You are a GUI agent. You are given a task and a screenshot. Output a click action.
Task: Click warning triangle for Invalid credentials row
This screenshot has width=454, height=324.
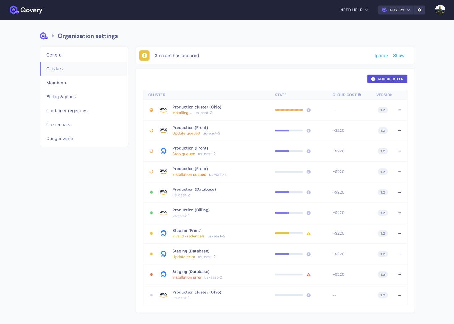click(308, 233)
